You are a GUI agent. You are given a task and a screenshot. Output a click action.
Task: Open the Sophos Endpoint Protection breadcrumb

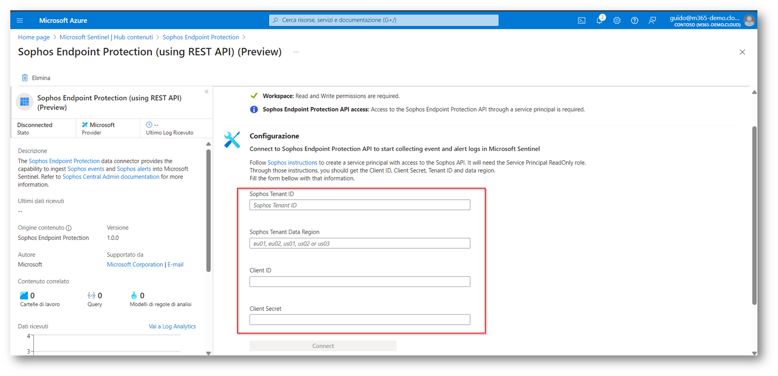click(x=201, y=37)
